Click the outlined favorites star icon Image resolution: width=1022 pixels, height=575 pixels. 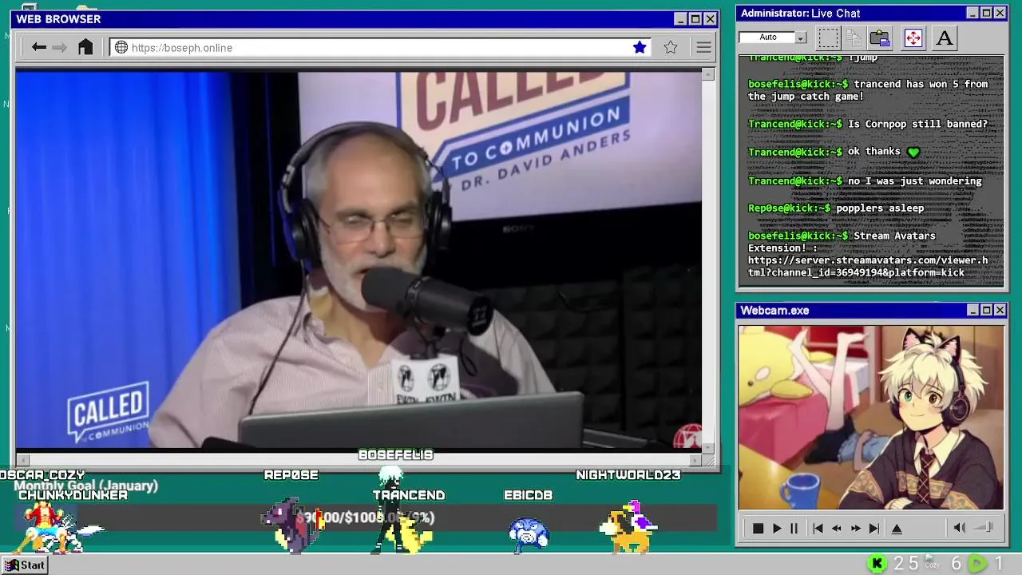point(671,47)
